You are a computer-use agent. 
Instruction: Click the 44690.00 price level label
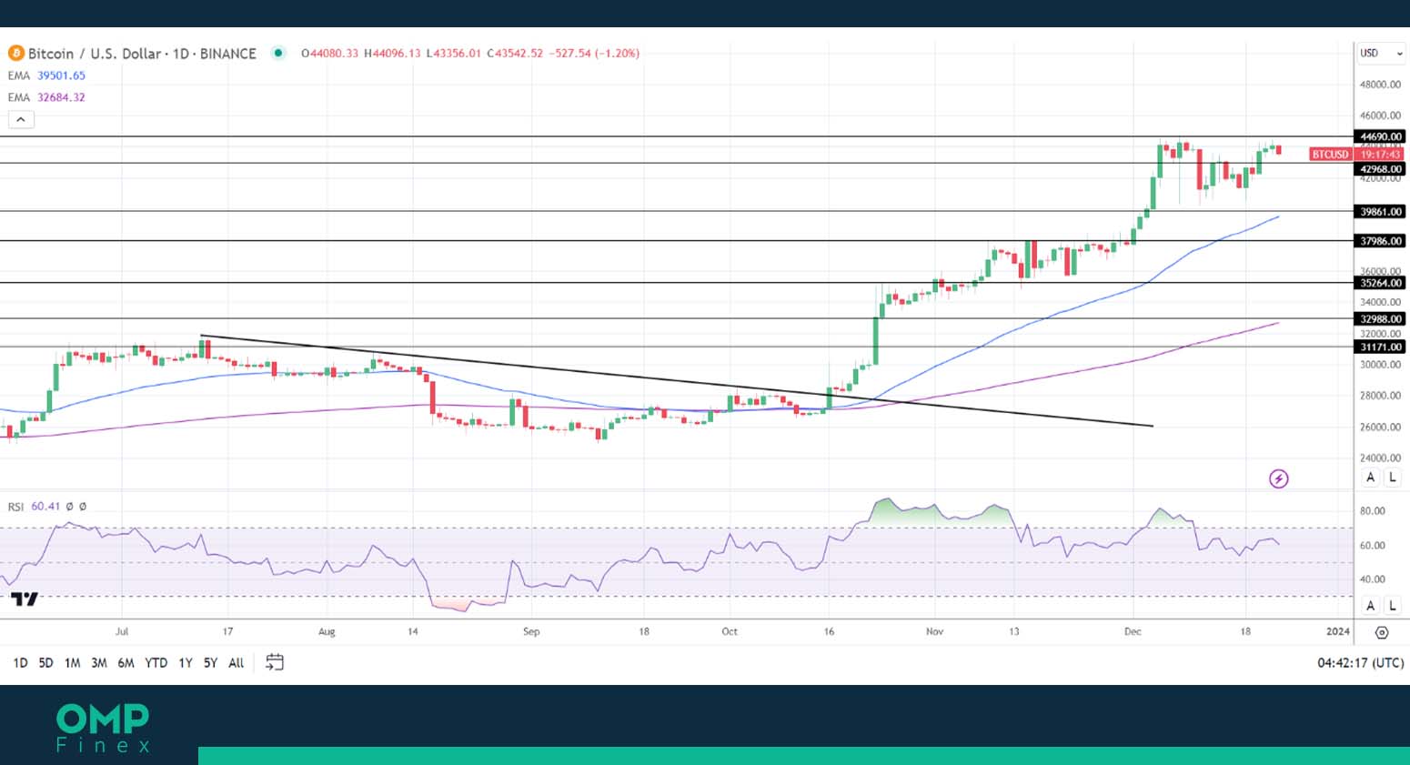tap(1380, 136)
